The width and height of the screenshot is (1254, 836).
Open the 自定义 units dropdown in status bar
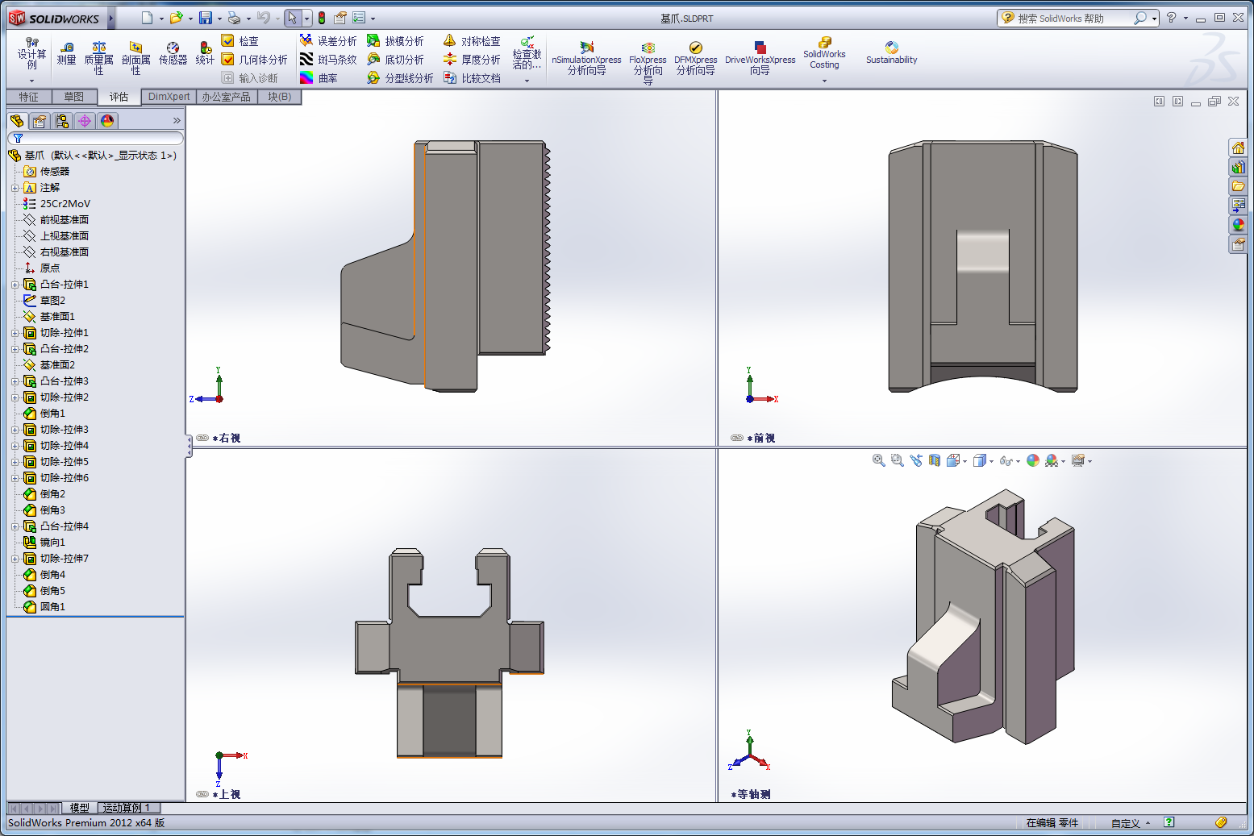click(x=1131, y=823)
